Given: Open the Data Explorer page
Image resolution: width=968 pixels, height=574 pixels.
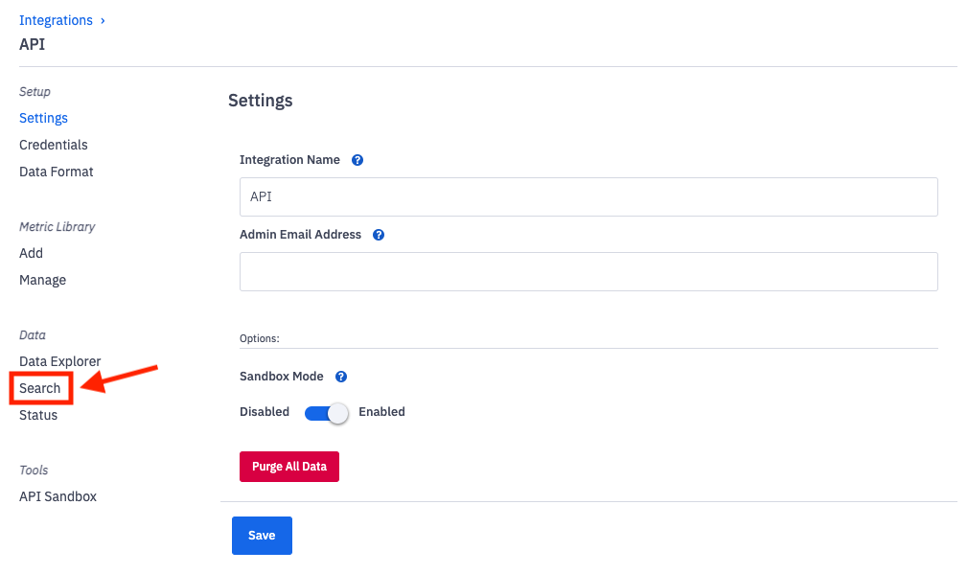Looking at the screenshot, I should point(59,361).
